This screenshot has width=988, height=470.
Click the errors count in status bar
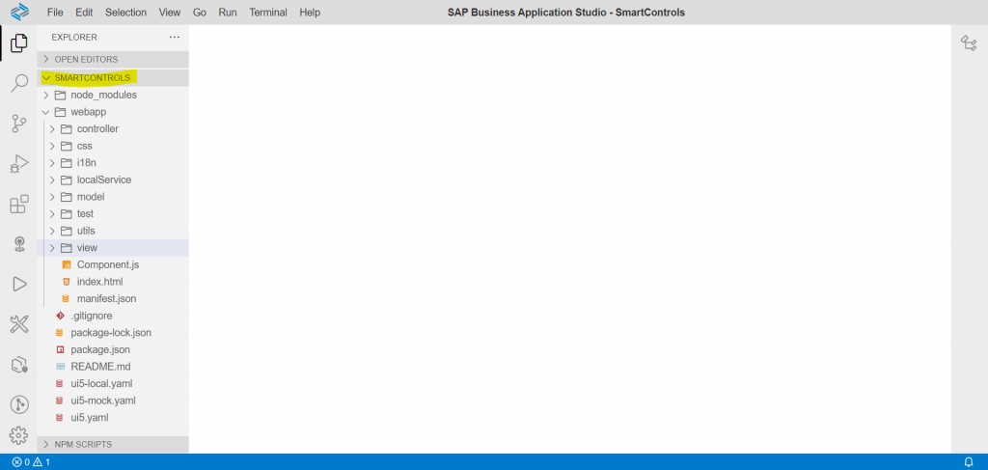[x=21, y=462]
